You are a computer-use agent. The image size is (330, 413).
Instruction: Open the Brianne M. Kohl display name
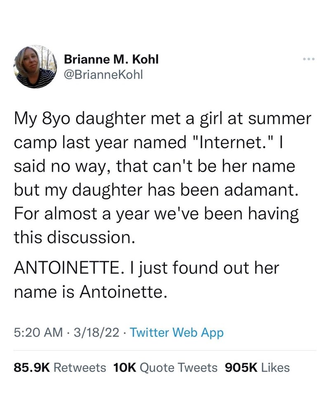coord(112,60)
